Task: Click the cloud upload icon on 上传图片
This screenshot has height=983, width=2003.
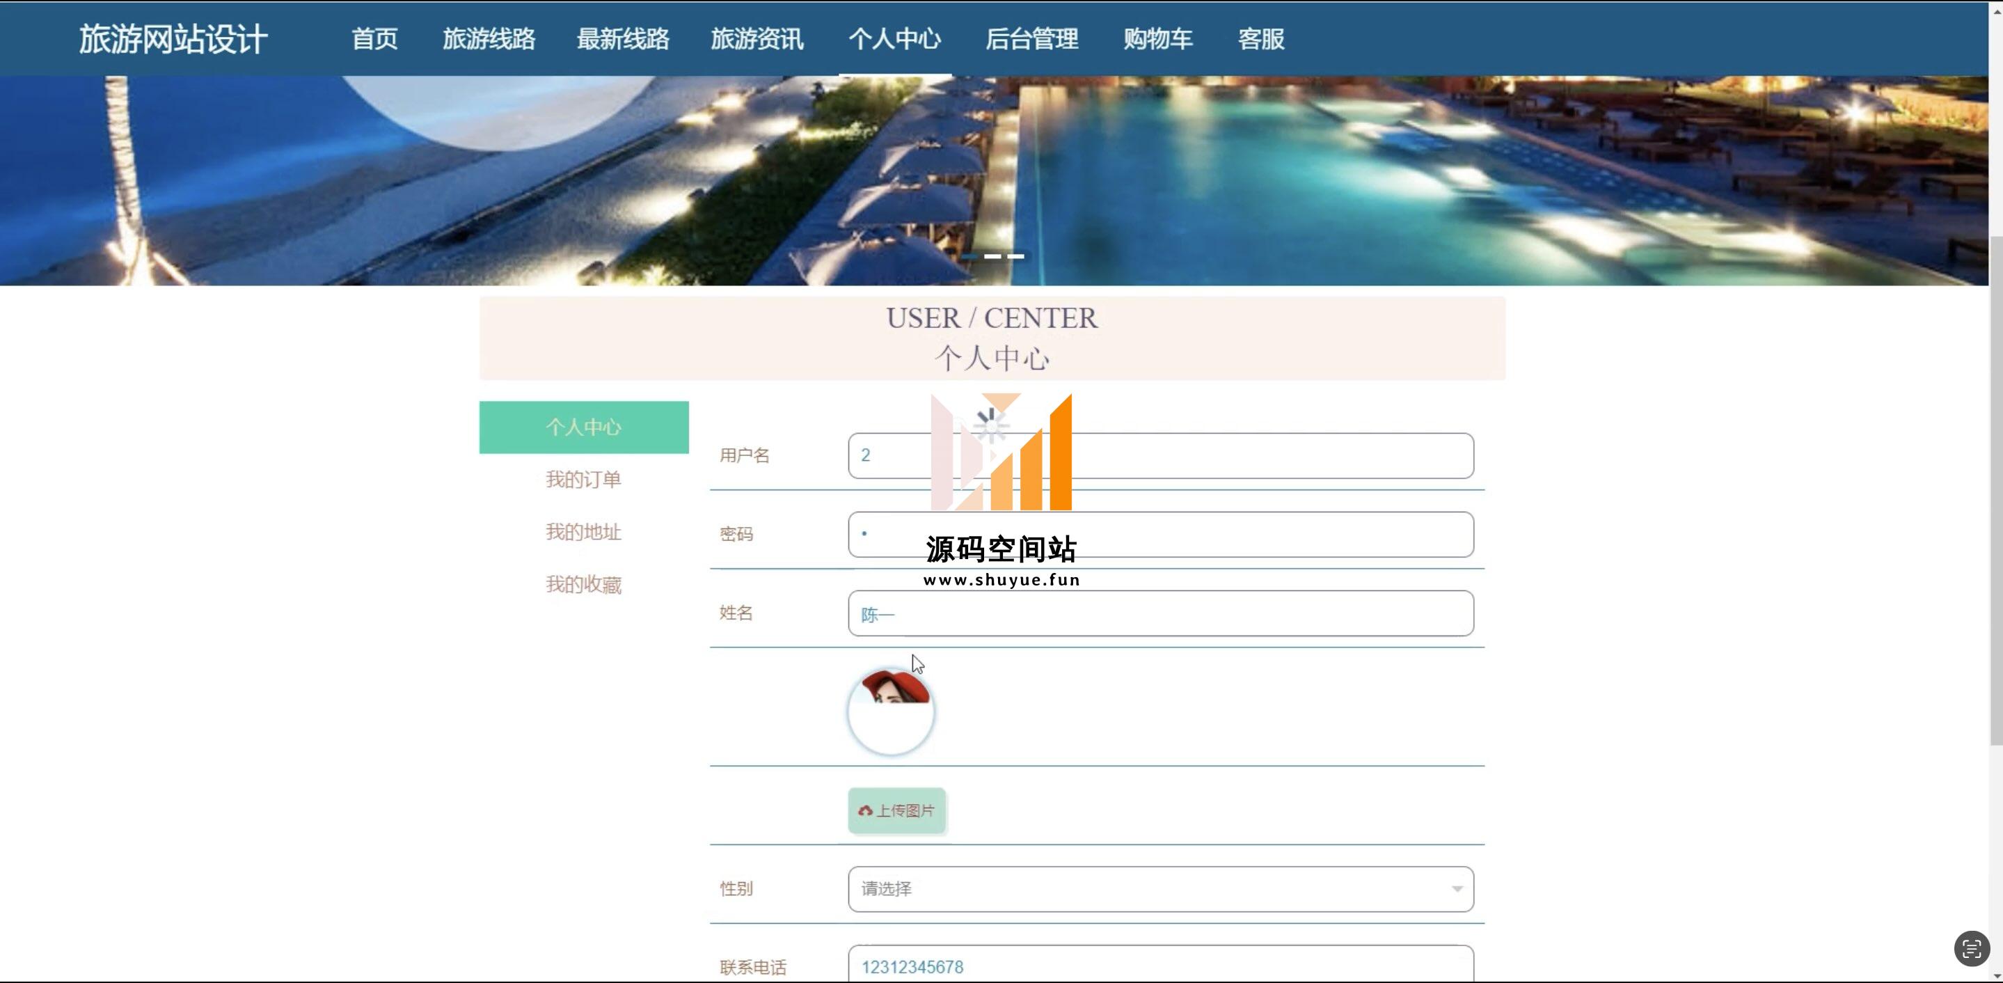Action: tap(864, 810)
